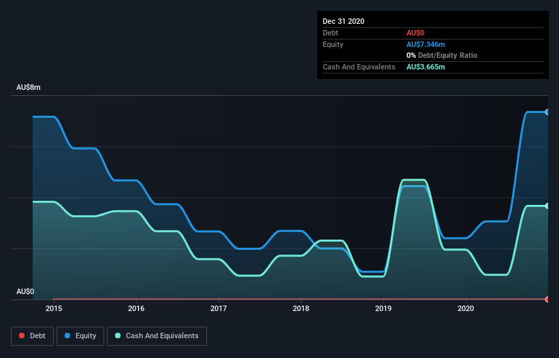Click the AU$0 y-axis label
The height and width of the screenshot is (358, 559).
25,291
